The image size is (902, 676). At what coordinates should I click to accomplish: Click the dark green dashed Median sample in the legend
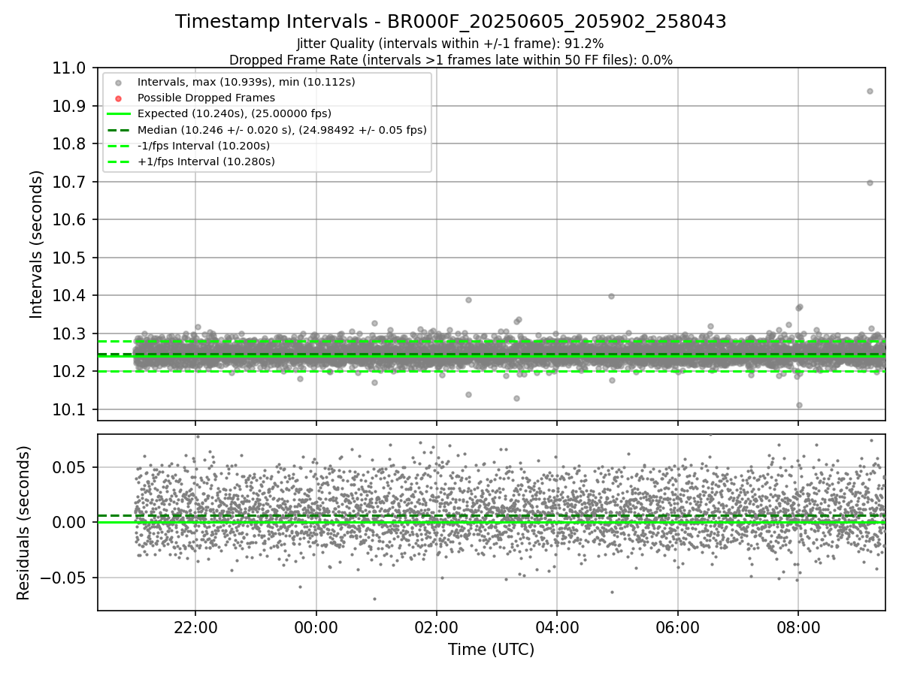click(119, 130)
